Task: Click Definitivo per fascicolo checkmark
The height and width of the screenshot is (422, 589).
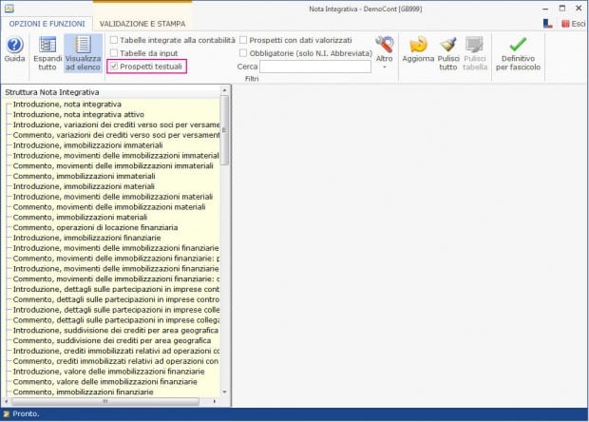Action: (x=518, y=45)
